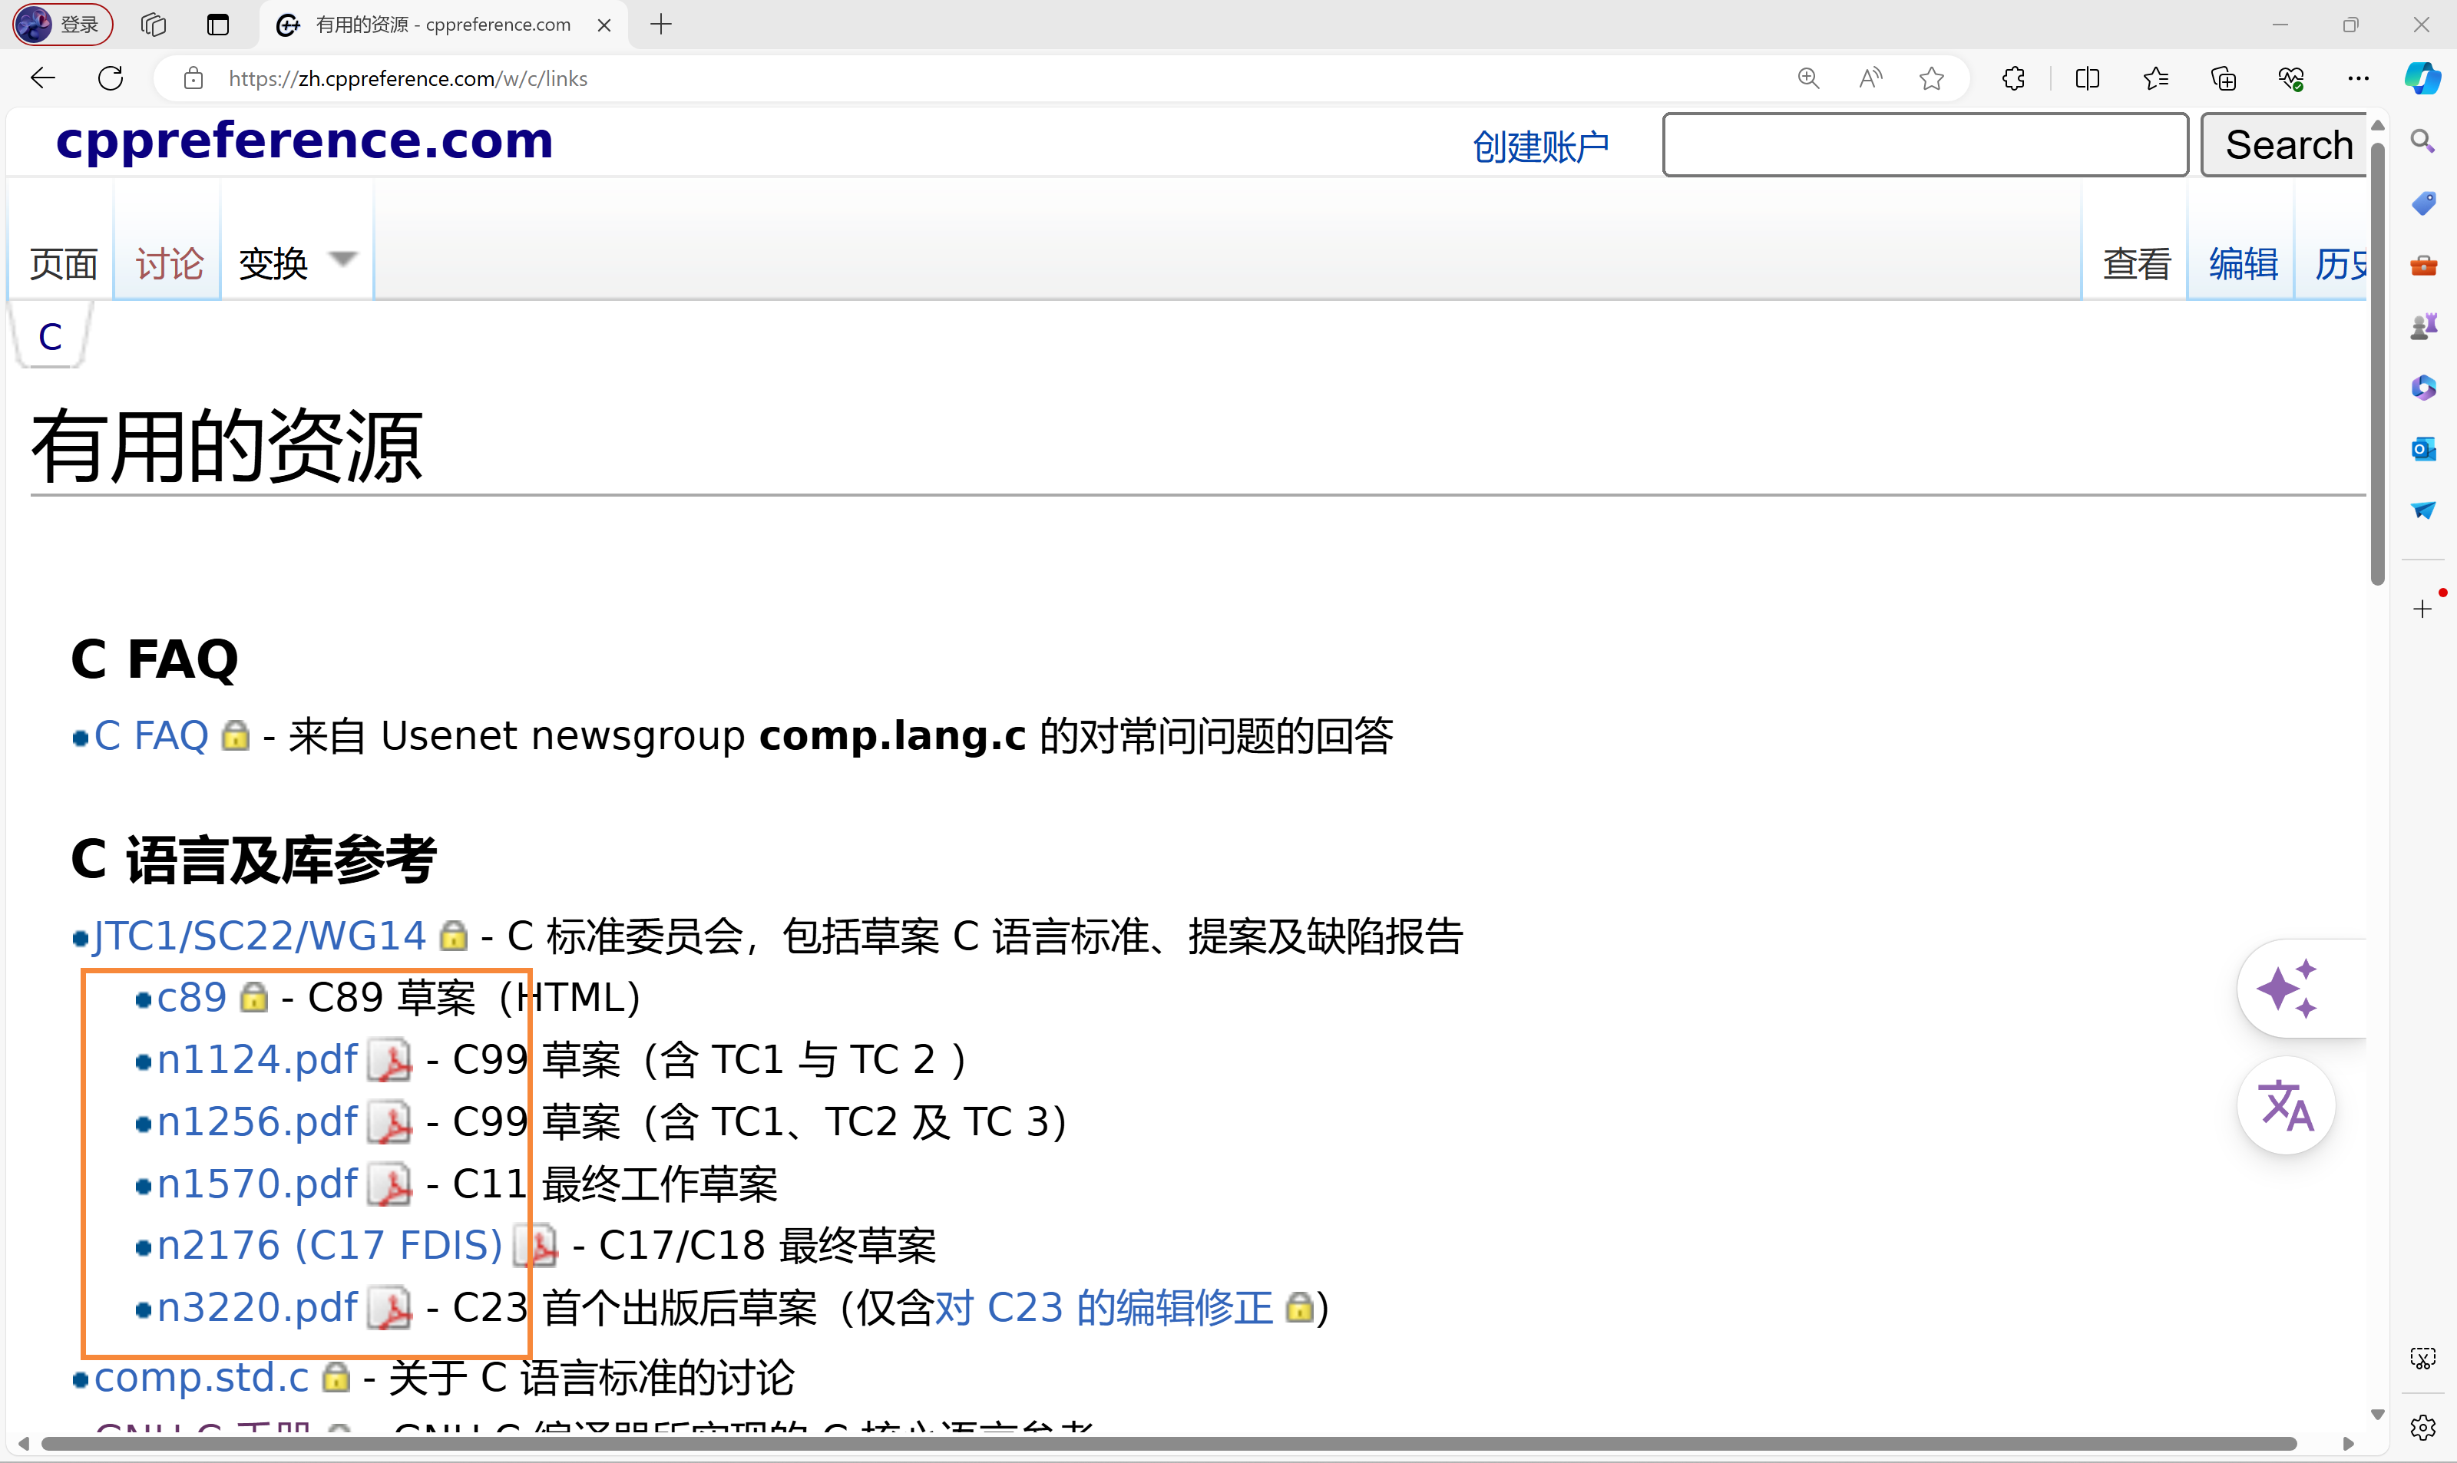2457x1463 pixels.
Task: Toggle the favorite star for this page
Action: (1930, 78)
